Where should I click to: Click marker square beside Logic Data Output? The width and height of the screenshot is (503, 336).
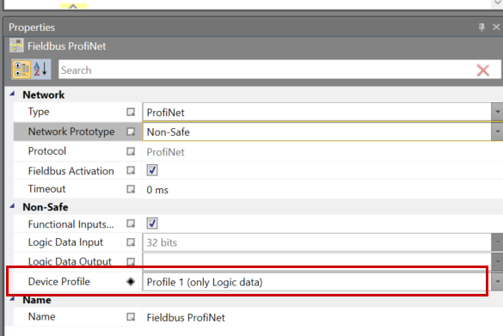131,261
